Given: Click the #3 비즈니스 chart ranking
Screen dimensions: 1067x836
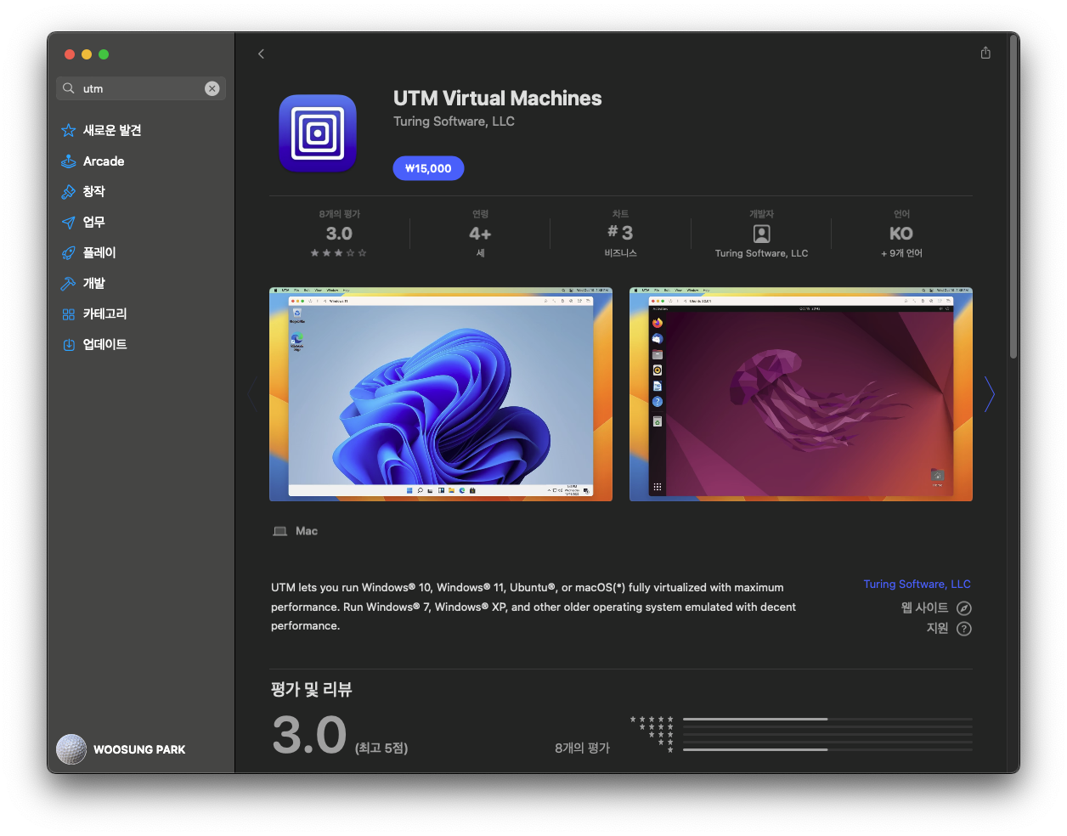Looking at the screenshot, I should coord(620,234).
